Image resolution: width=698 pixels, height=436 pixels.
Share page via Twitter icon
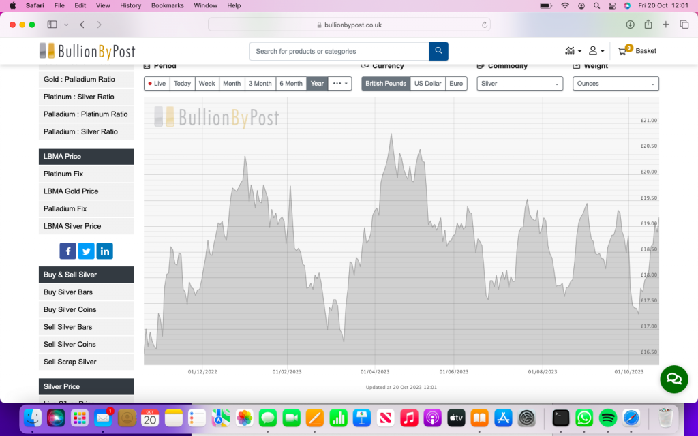click(x=86, y=251)
